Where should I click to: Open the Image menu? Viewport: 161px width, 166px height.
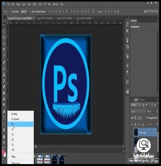(18, 4)
